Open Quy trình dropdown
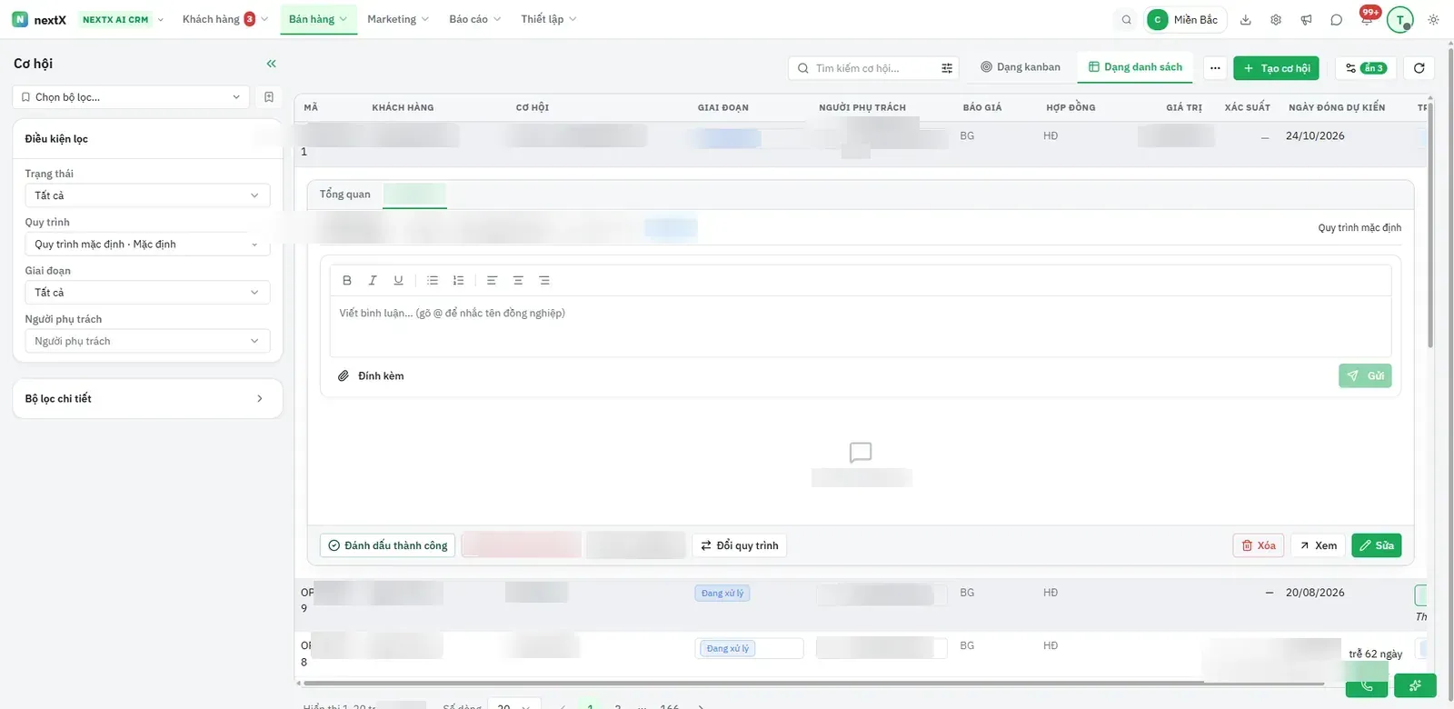The width and height of the screenshot is (1454, 709). click(147, 245)
